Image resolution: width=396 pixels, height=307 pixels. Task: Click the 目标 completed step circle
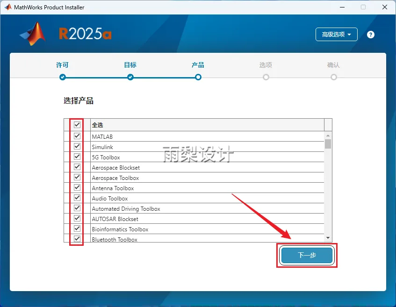click(130, 77)
